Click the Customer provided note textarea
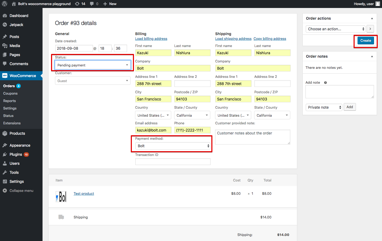Screen dimensions: 382x241 [253, 137]
